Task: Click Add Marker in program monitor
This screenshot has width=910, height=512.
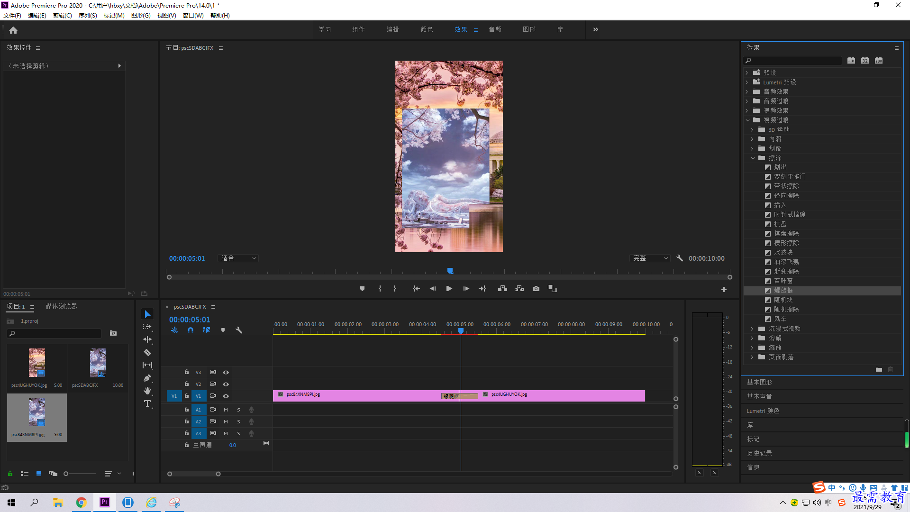Action: pyautogui.click(x=362, y=289)
